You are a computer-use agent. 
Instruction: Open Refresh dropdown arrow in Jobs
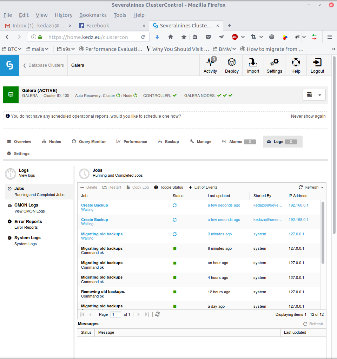tap(322, 187)
